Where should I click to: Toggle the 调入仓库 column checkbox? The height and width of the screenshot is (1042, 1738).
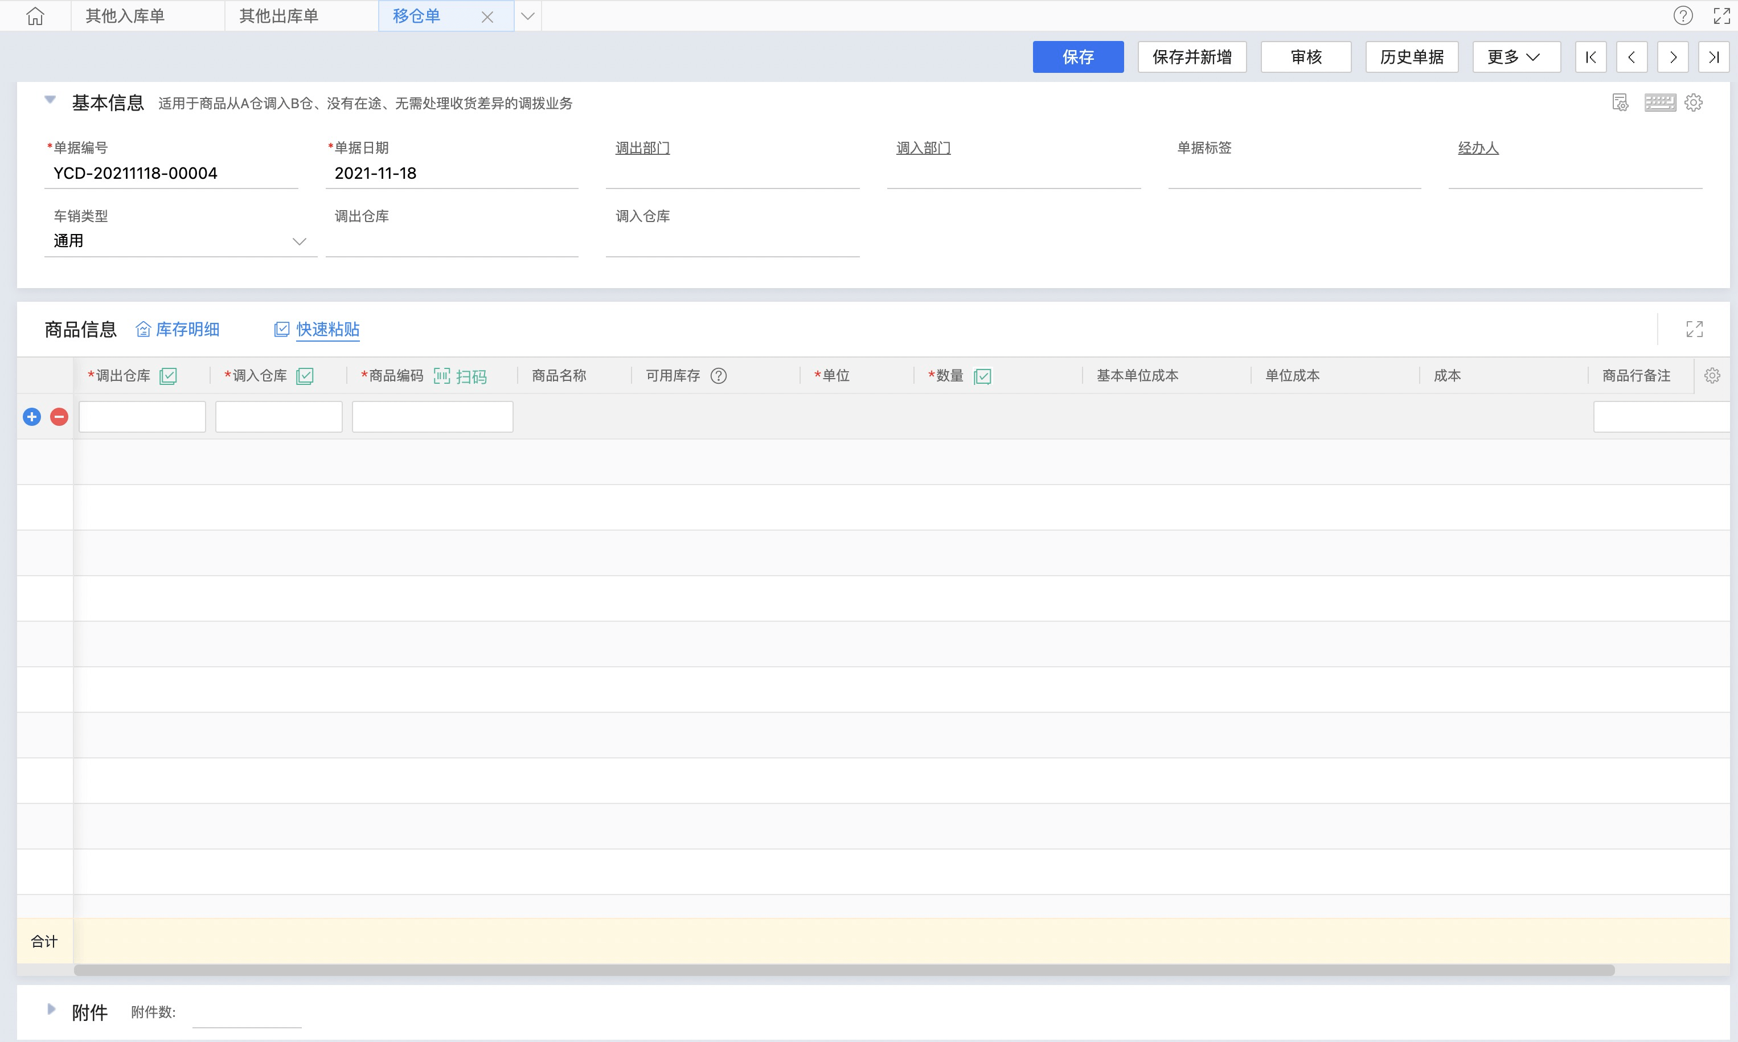tap(305, 376)
